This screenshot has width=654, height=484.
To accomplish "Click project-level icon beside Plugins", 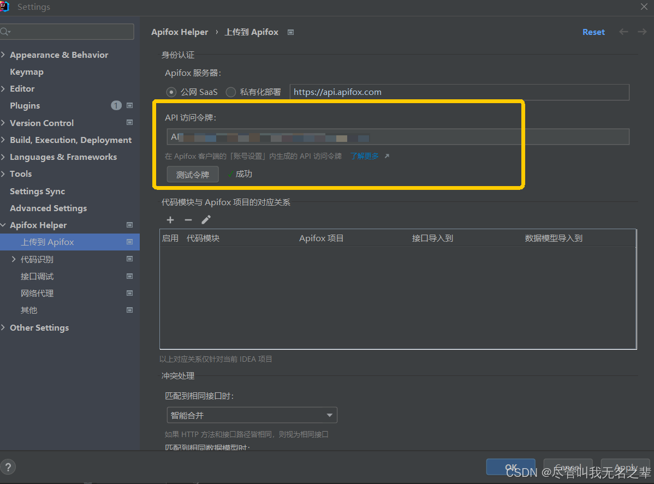I will [x=130, y=105].
